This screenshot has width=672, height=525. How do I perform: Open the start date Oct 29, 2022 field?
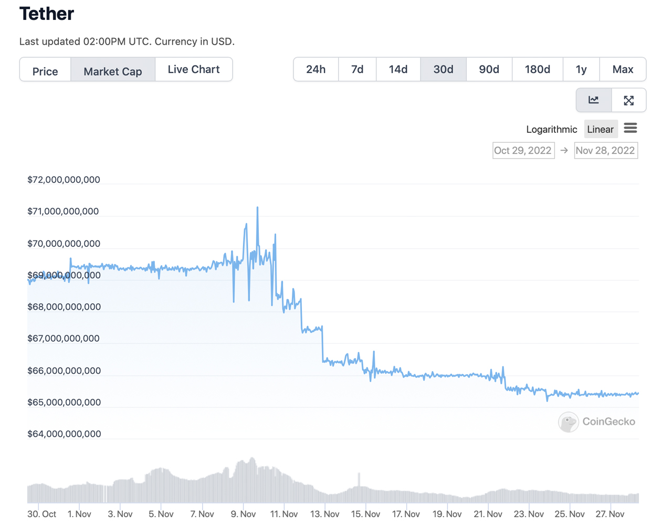[x=523, y=151]
